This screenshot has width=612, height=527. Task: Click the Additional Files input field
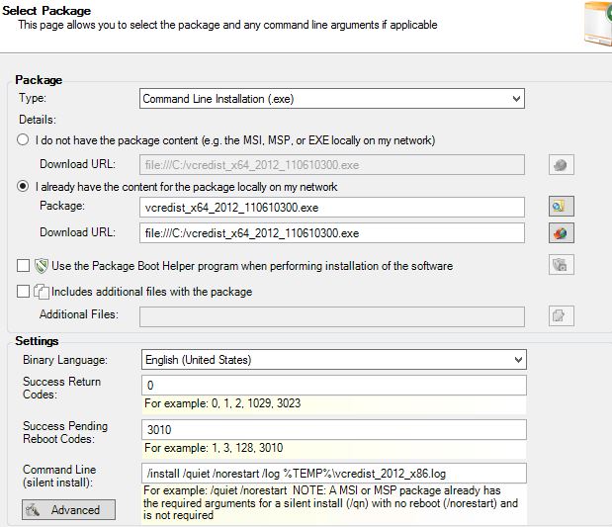click(x=332, y=316)
